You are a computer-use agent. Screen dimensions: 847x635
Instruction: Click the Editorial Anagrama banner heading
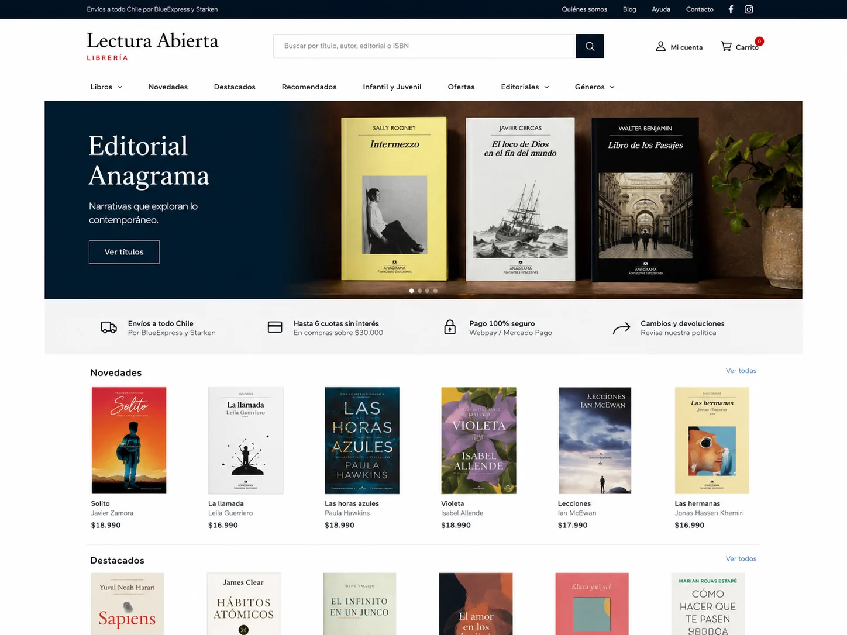coord(149,161)
